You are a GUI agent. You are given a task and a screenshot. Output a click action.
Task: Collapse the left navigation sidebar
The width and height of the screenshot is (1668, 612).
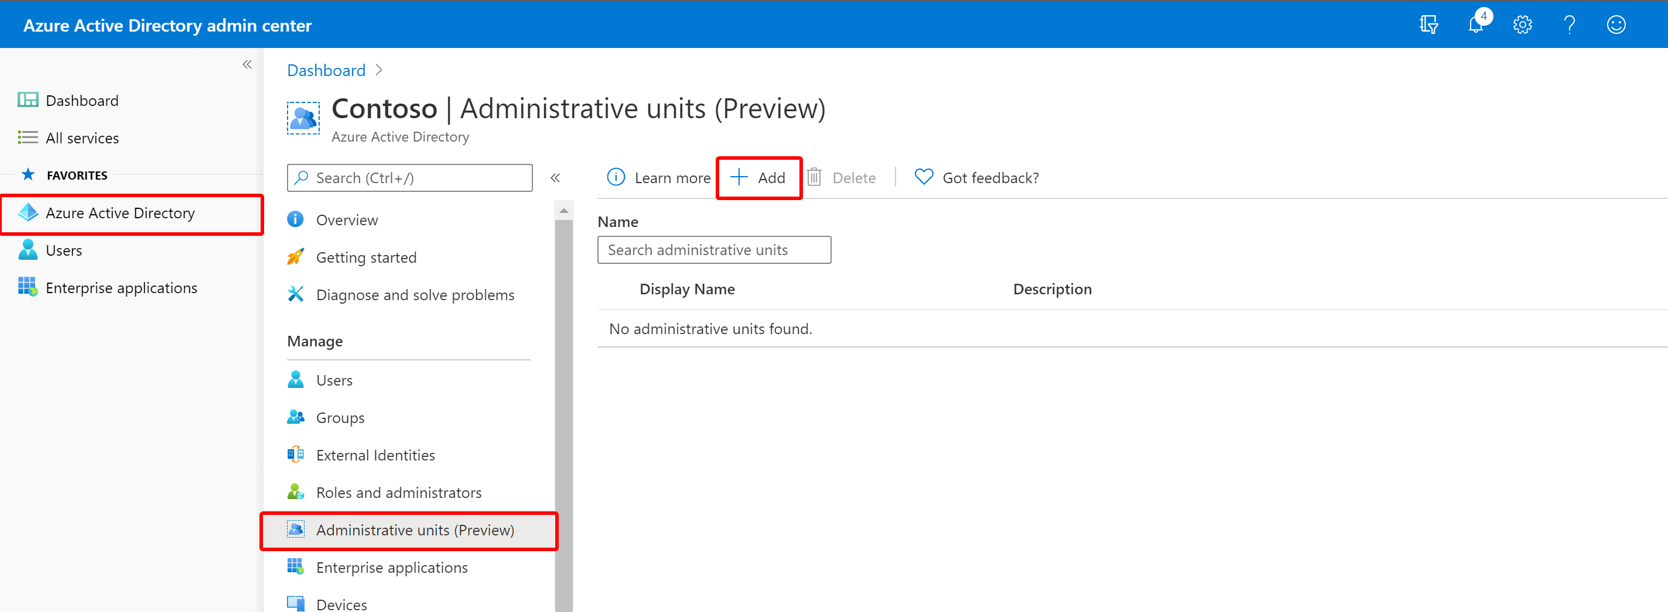tap(247, 64)
